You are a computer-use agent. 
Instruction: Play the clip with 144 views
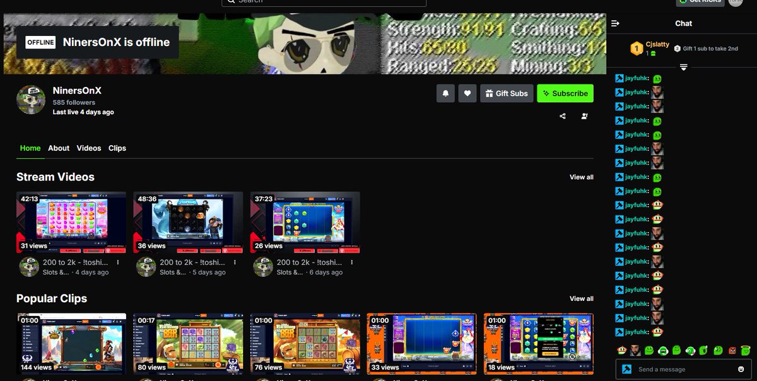[x=71, y=344]
